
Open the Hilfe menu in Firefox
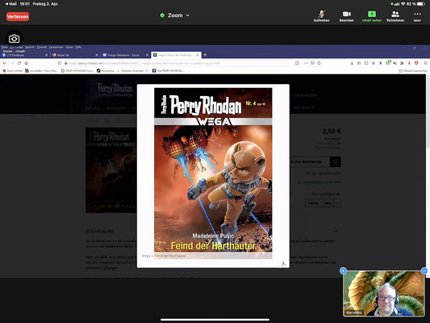click(x=78, y=47)
